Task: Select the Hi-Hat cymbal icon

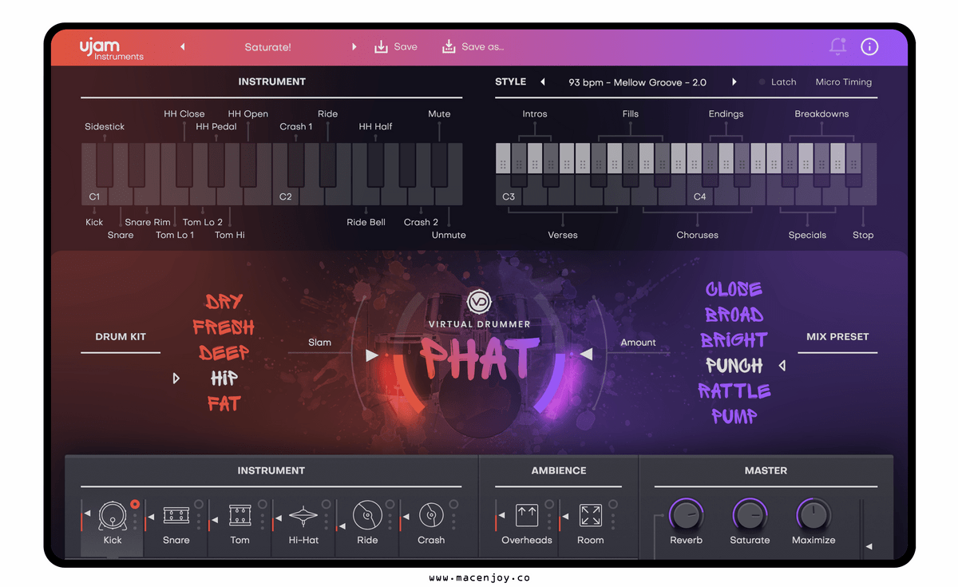Action: coord(303,516)
